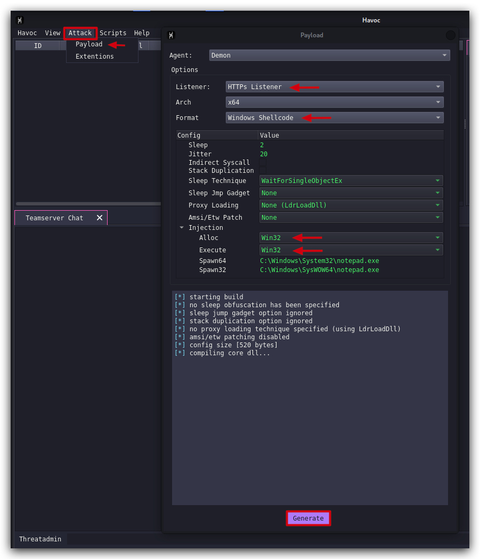Close the Payload dialog with round button
The height and width of the screenshot is (559, 480).
coord(451,35)
